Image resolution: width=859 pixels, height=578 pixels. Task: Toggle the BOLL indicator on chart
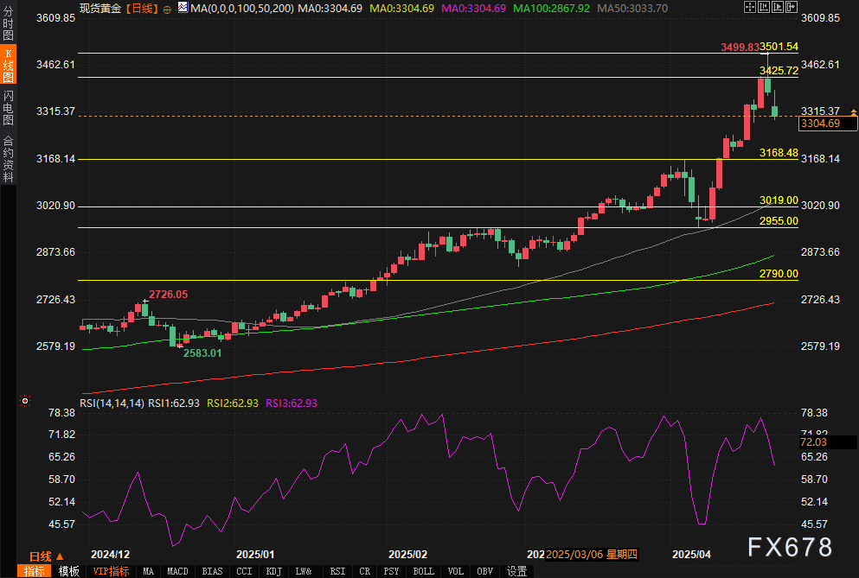tap(423, 571)
